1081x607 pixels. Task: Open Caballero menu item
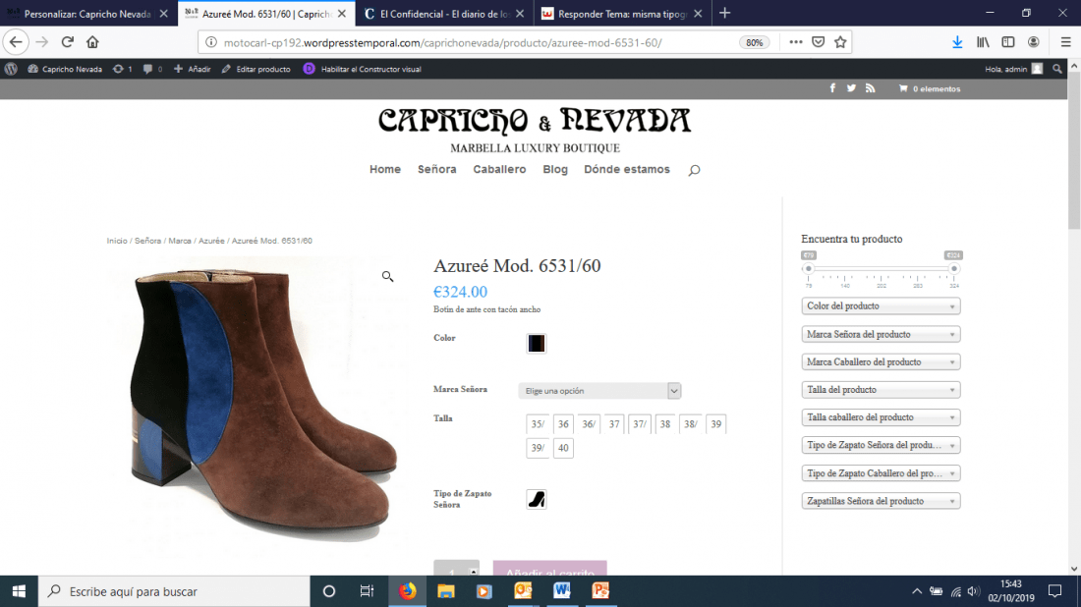point(499,170)
